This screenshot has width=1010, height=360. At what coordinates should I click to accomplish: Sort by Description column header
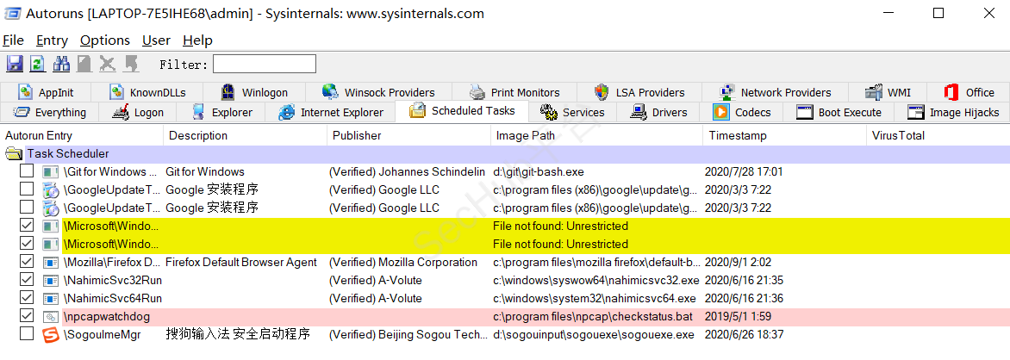click(x=246, y=135)
